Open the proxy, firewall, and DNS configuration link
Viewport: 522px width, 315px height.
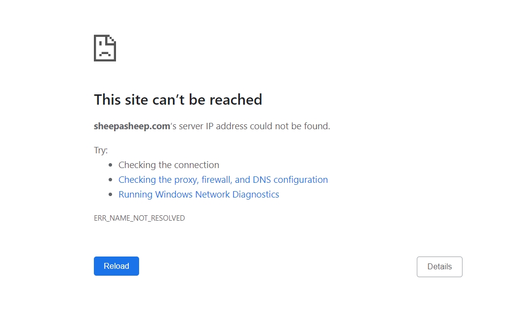[223, 180]
